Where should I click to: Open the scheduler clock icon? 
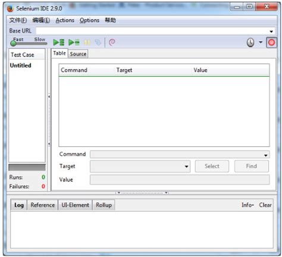250,42
